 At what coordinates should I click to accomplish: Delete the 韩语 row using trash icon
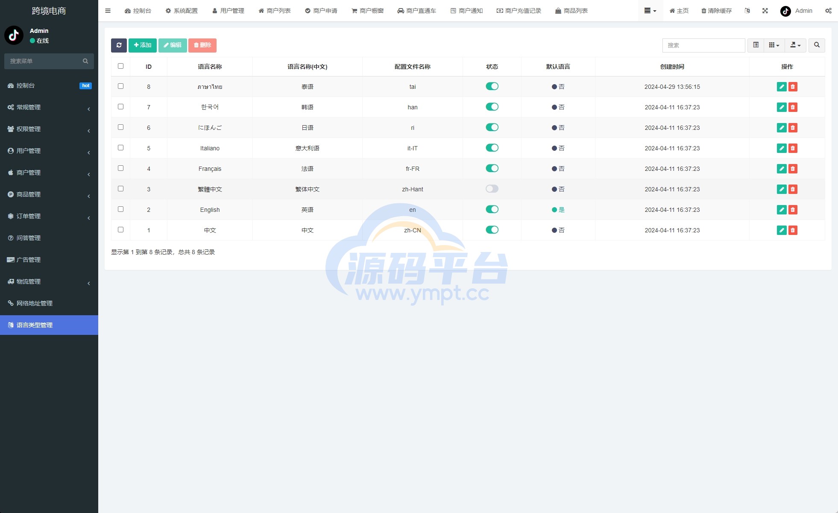793,107
